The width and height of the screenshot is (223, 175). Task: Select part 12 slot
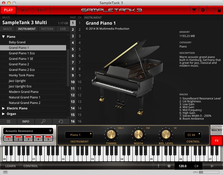click(73, 95)
